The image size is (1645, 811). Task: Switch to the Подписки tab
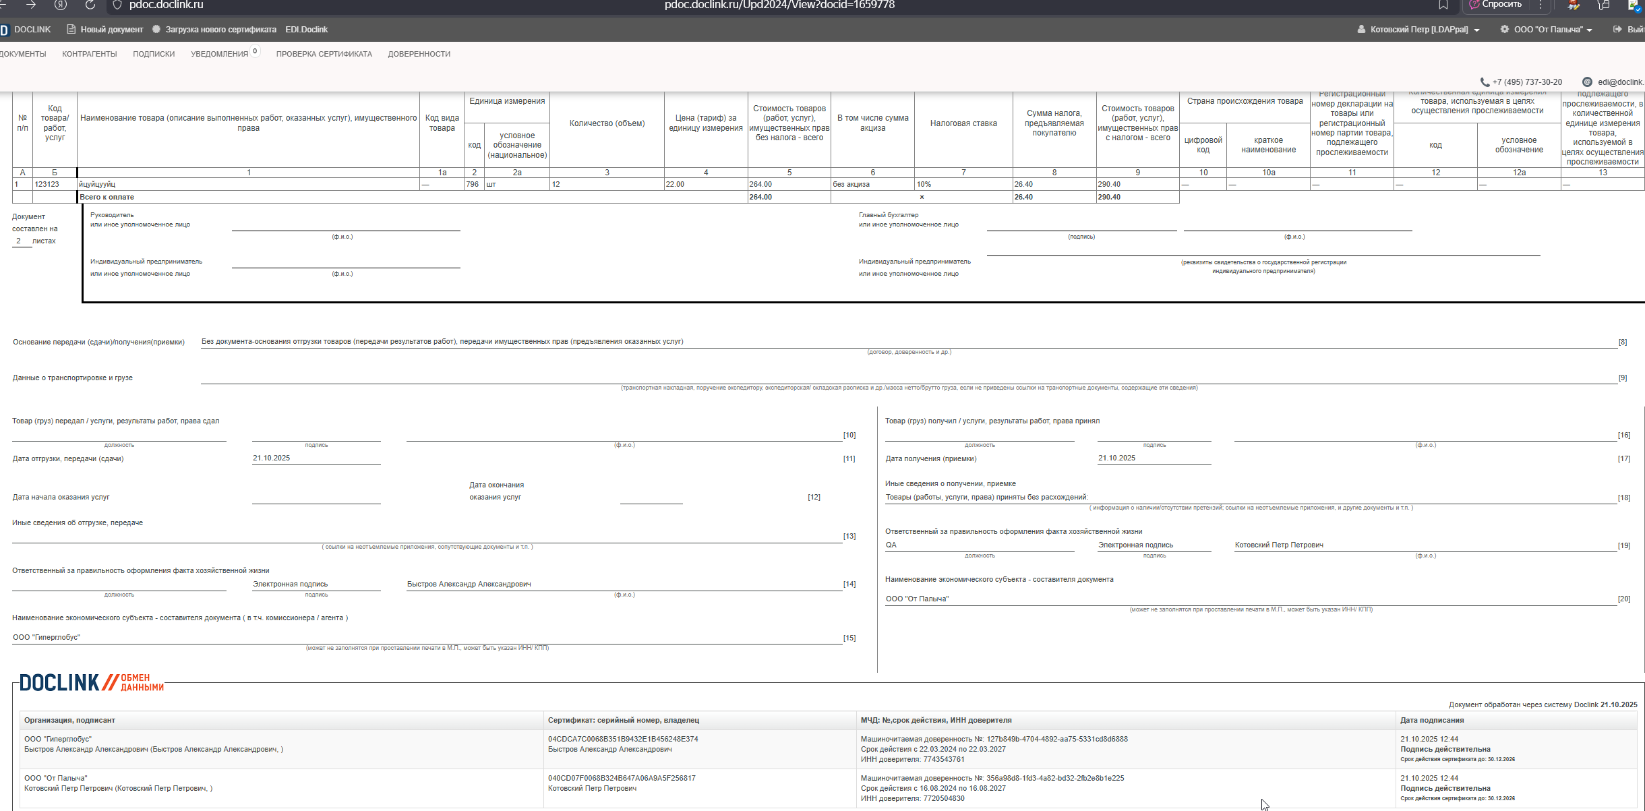click(x=154, y=54)
